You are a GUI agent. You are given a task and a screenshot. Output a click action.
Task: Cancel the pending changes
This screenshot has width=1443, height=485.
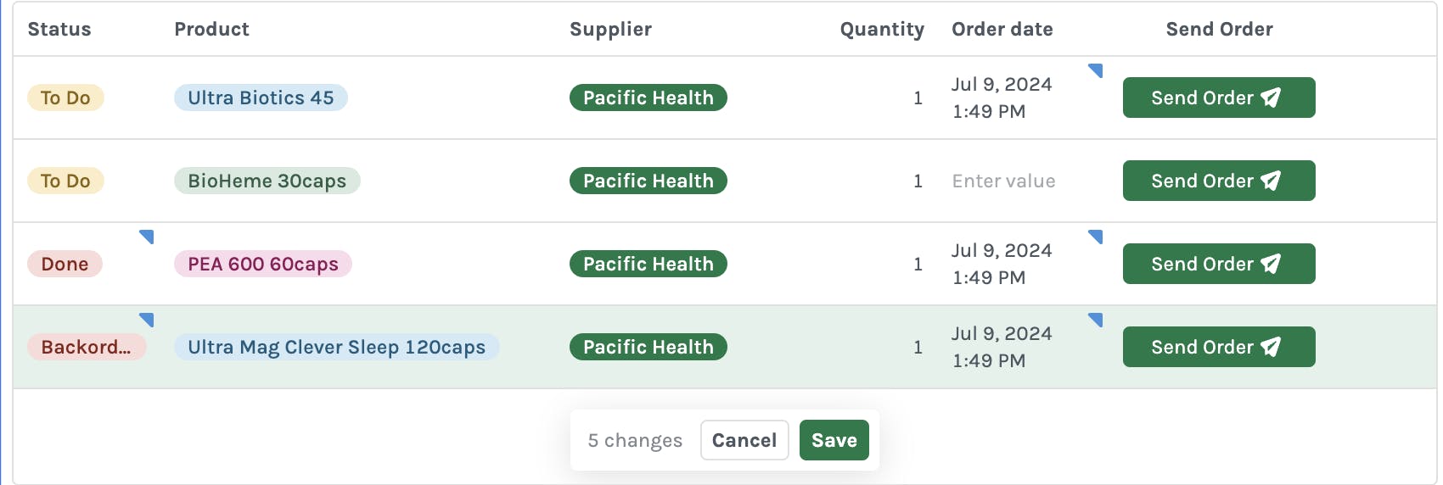(744, 440)
